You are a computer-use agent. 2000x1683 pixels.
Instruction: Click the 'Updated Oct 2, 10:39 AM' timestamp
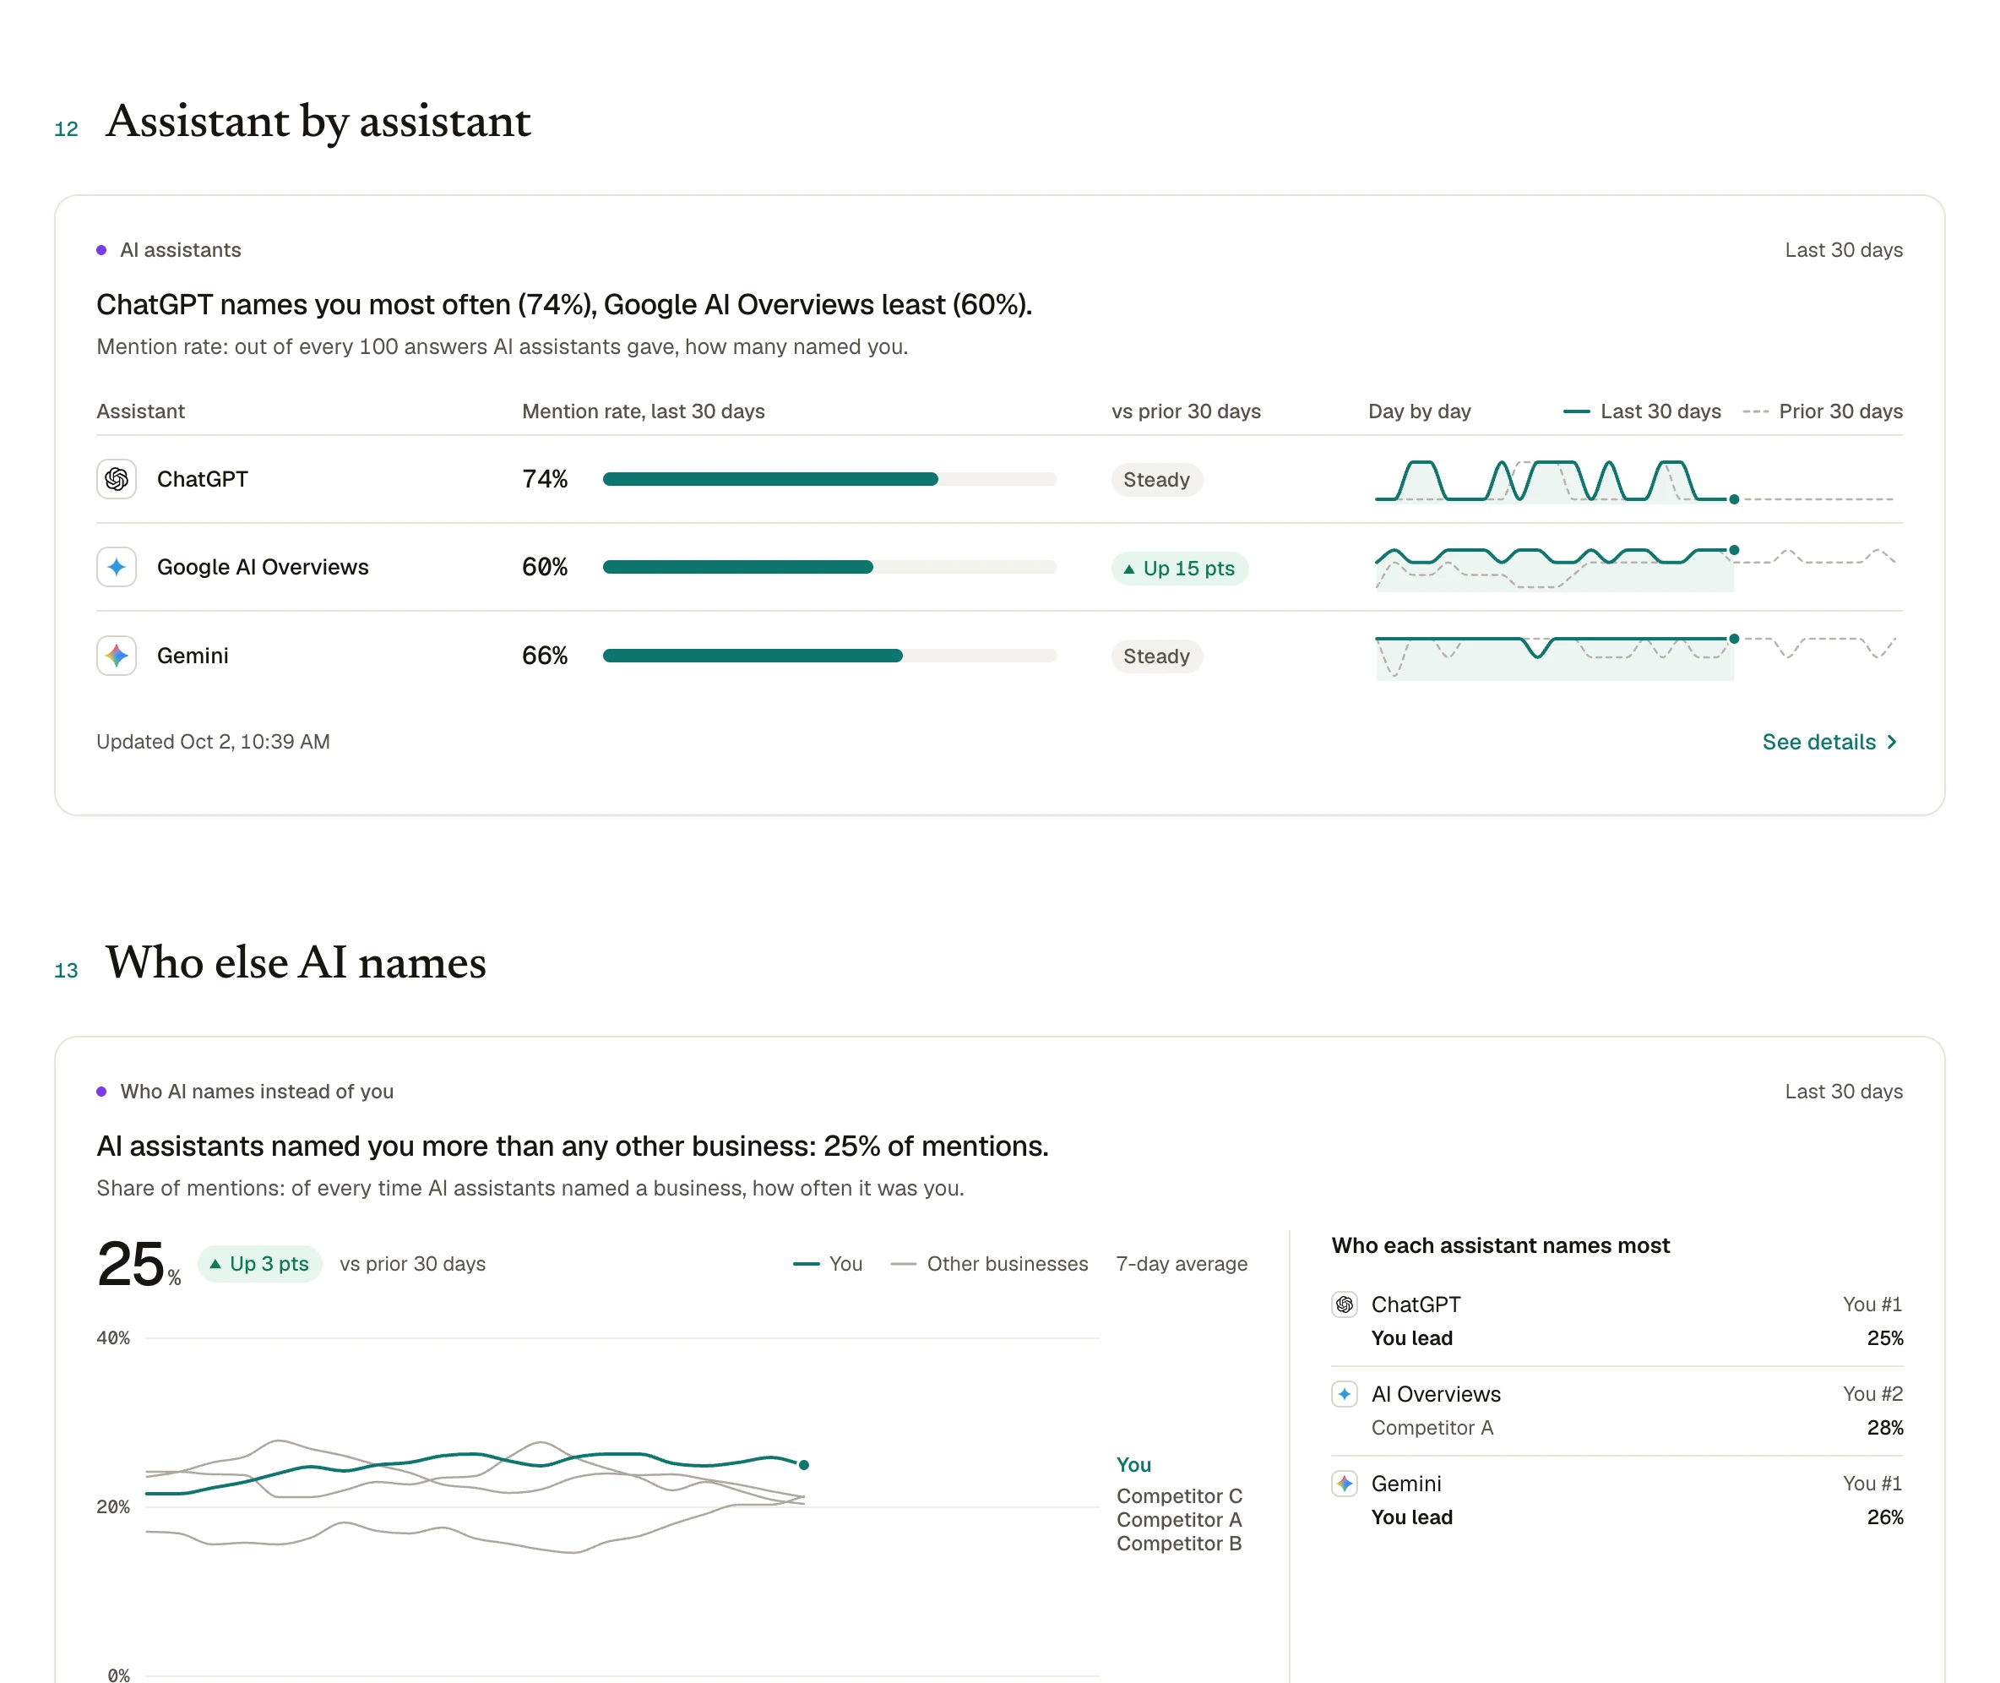(x=214, y=741)
